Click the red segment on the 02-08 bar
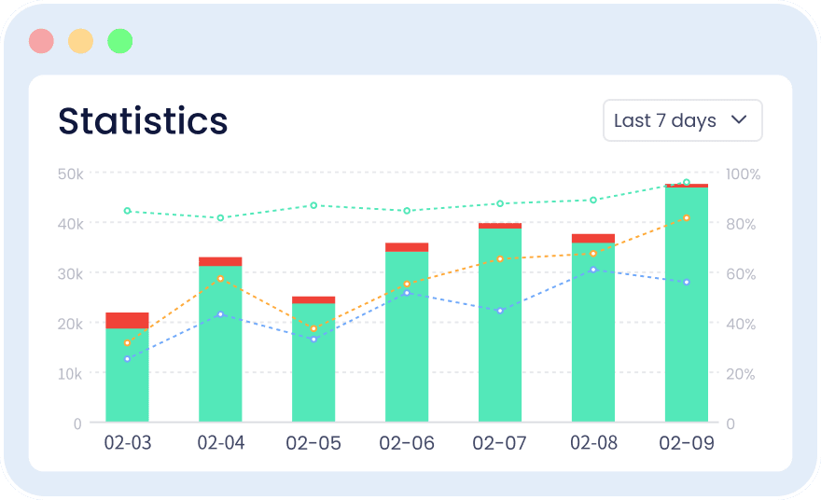This screenshot has height=500, width=821. point(593,239)
